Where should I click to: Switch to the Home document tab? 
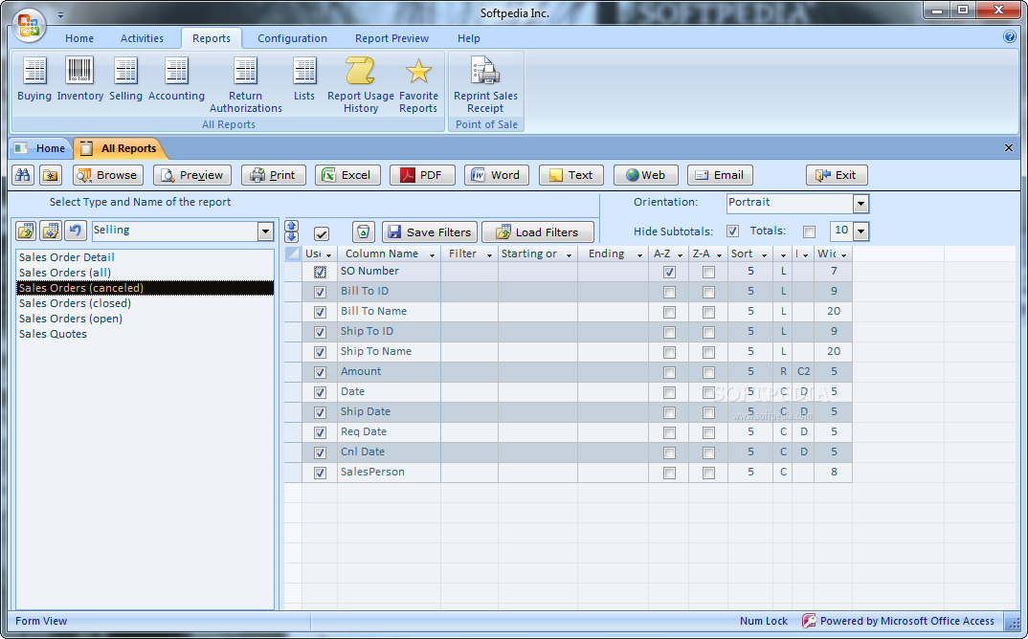tap(40, 148)
